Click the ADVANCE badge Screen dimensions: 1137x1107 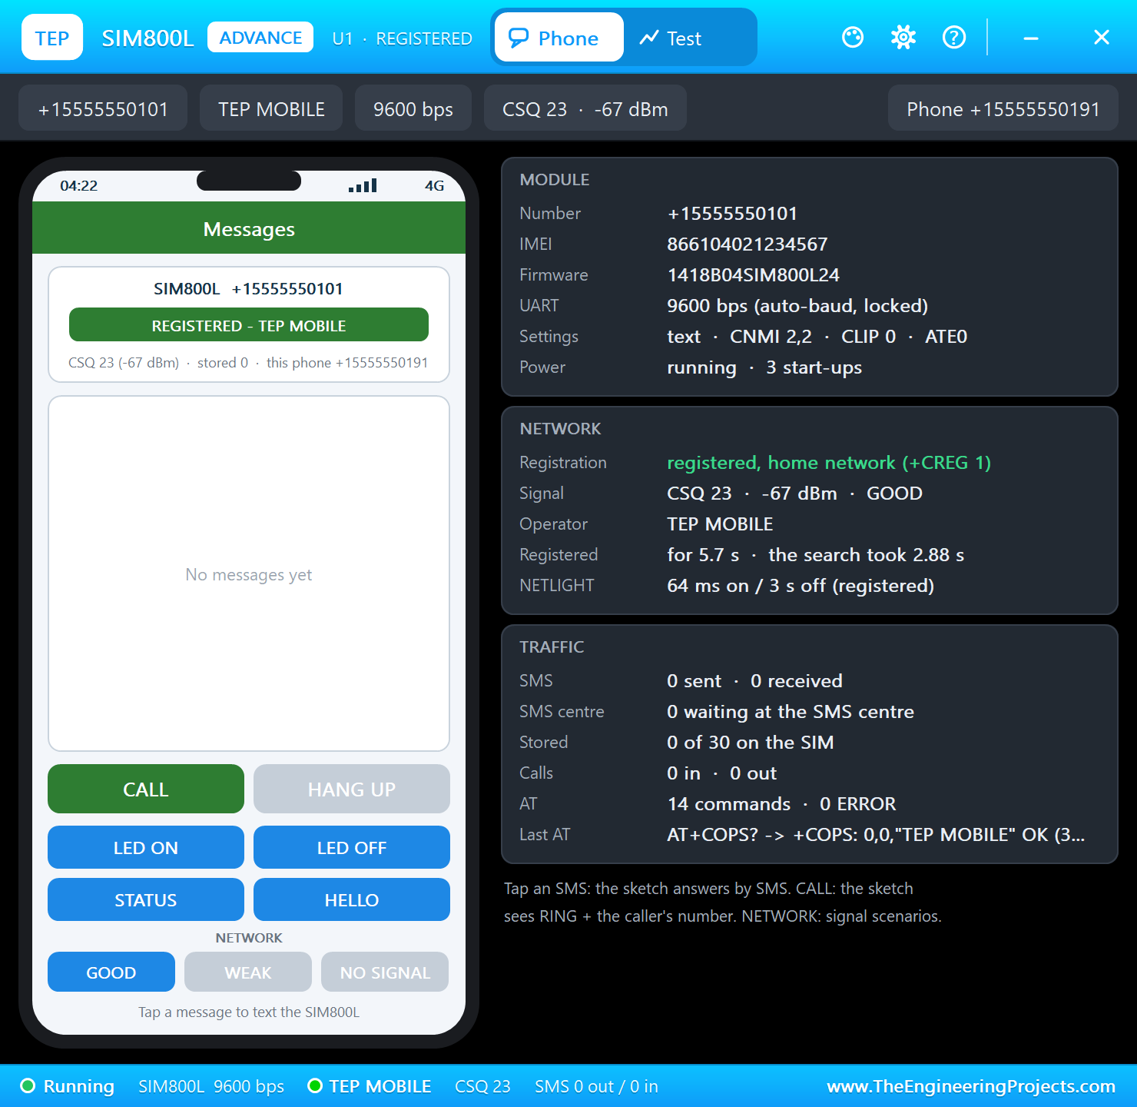(260, 37)
